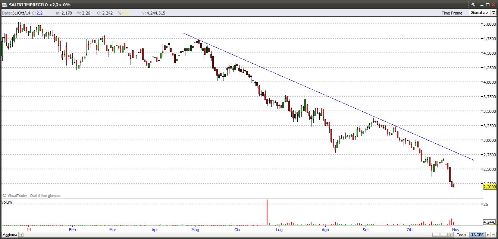Click the minimum m: 2,178 value

[x=64, y=13]
